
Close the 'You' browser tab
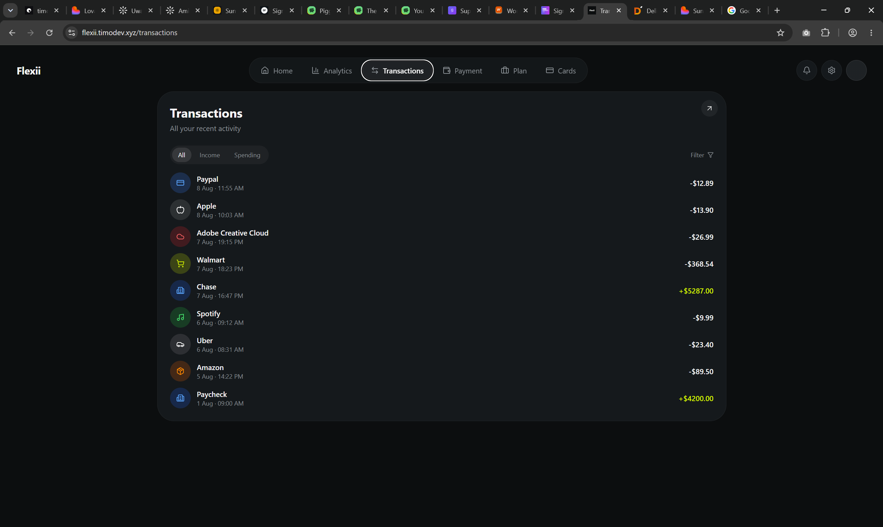pyautogui.click(x=433, y=11)
